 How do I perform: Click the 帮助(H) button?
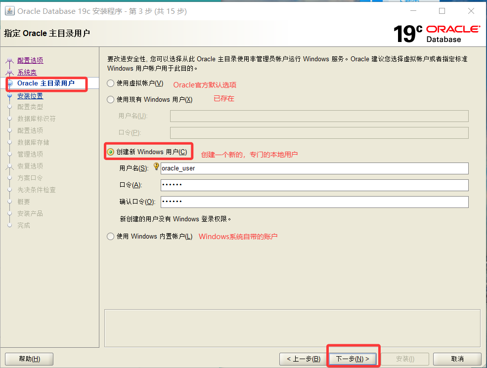[x=29, y=359]
